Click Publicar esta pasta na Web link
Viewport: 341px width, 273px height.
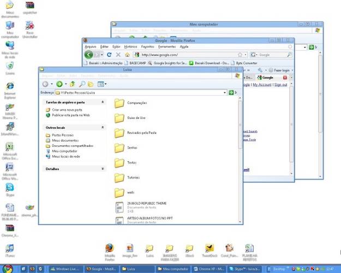(71, 115)
